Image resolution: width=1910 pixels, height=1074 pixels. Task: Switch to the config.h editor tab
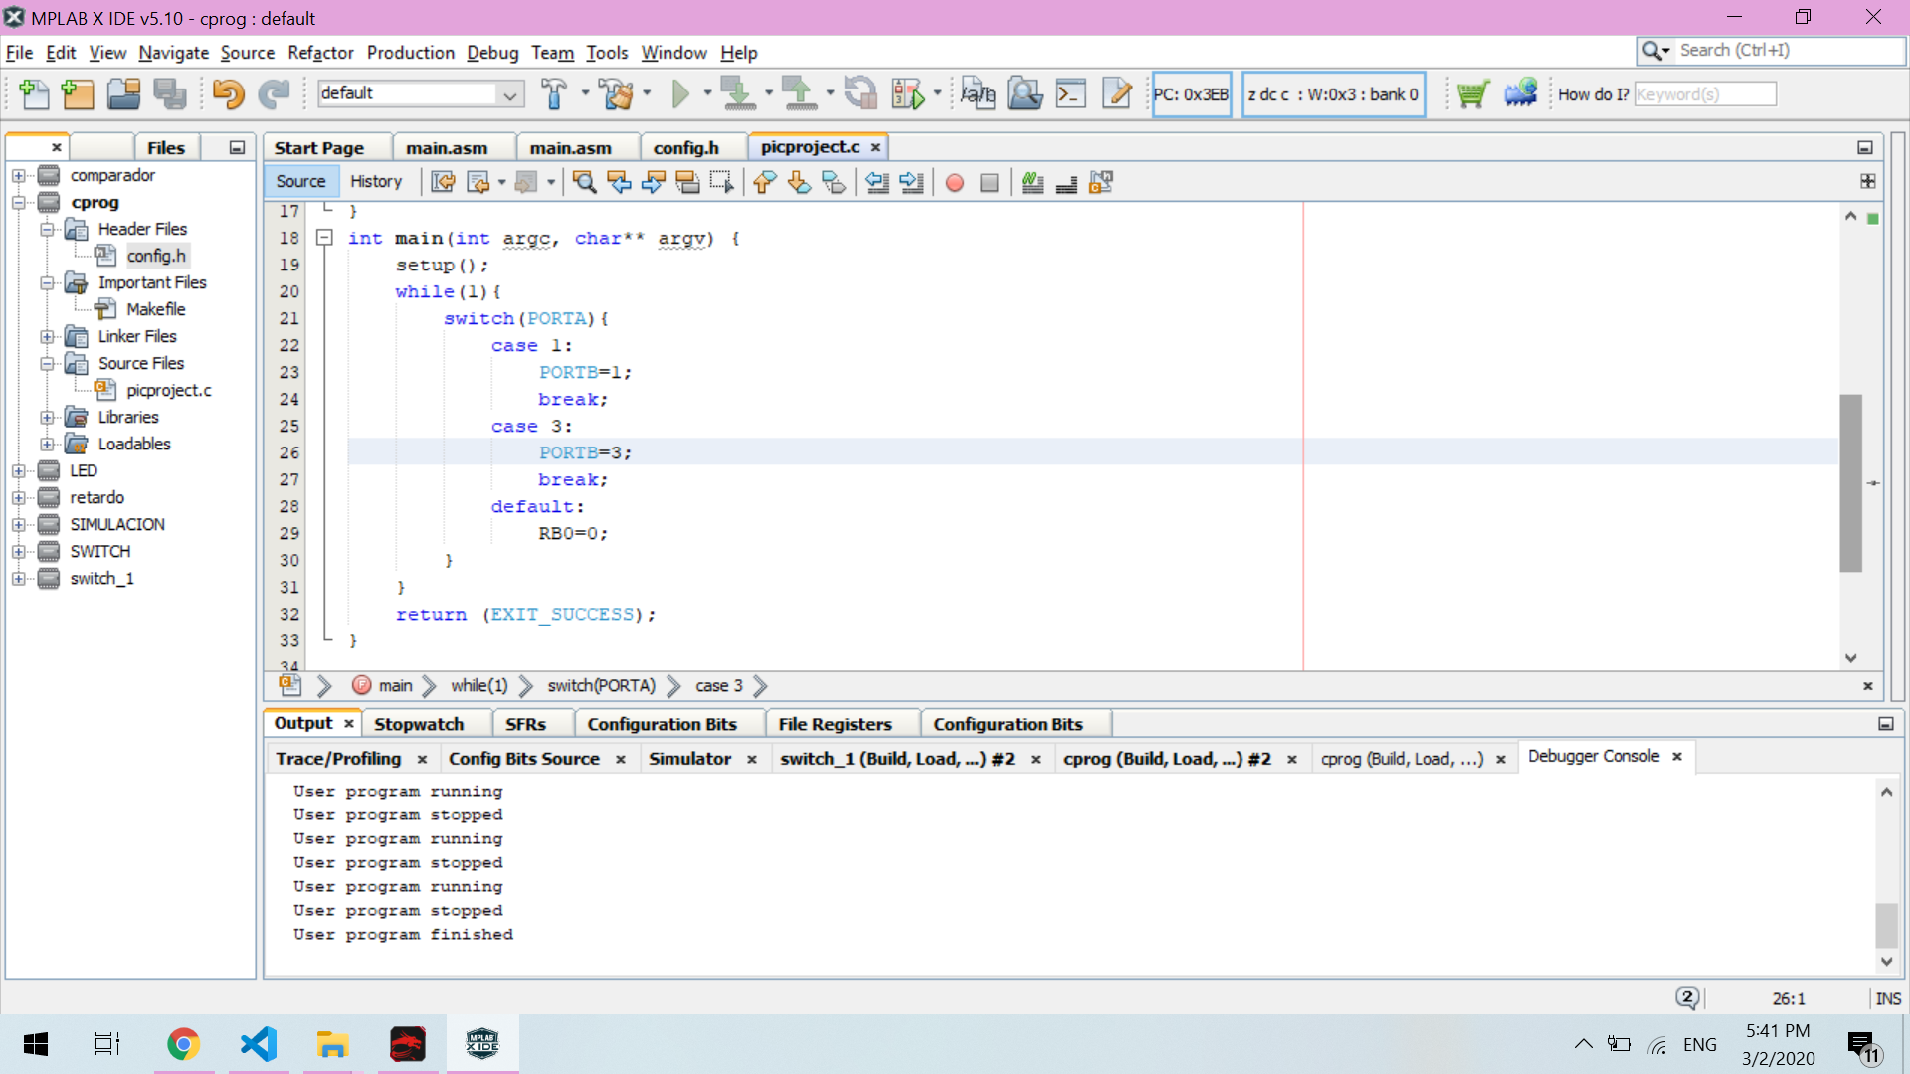pyautogui.click(x=685, y=147)
